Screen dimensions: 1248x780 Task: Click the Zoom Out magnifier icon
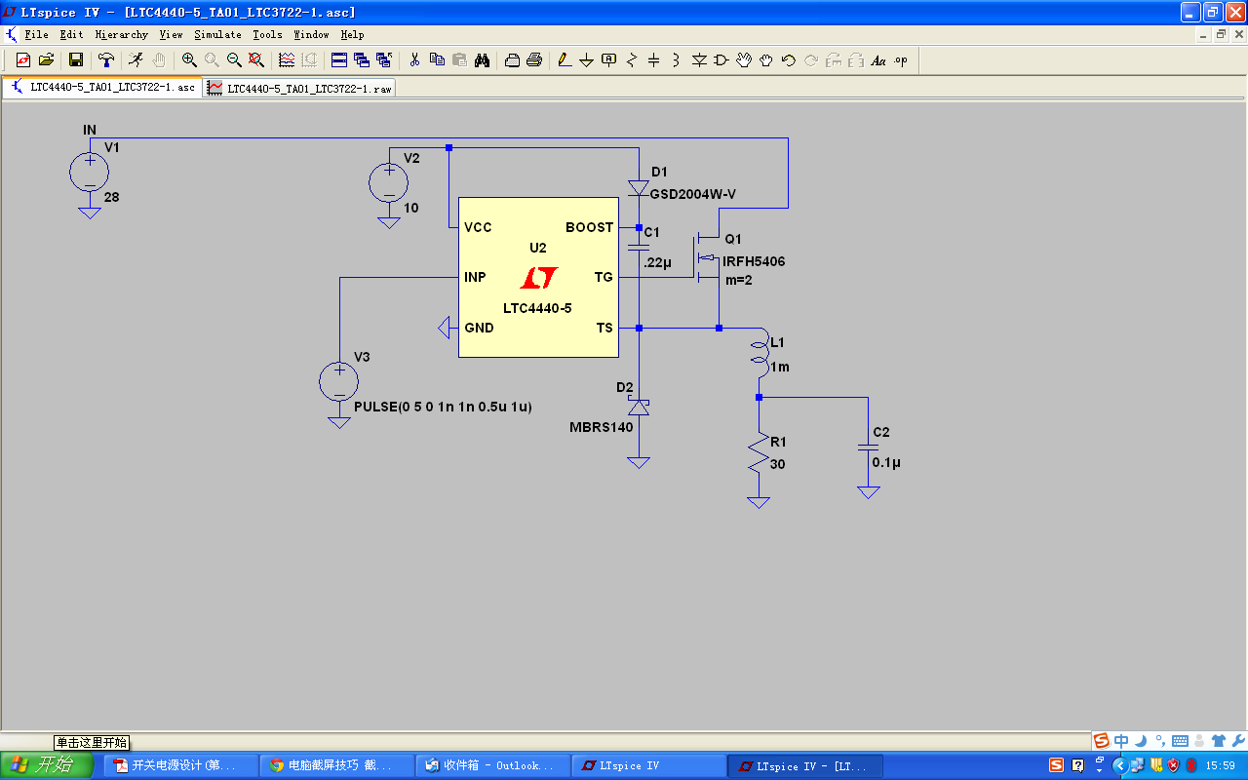point(234,60)
